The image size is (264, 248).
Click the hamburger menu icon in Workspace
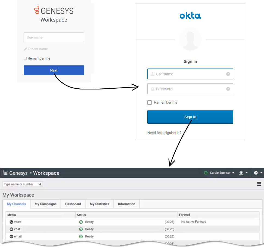click(x=259, y=184)
